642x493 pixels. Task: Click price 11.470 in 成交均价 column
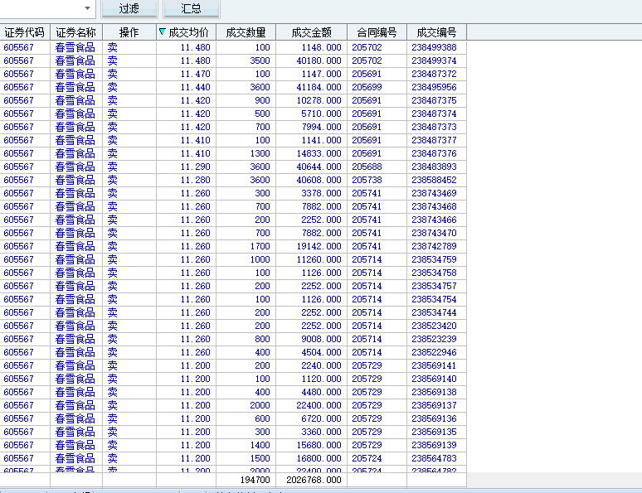[195, 74]
